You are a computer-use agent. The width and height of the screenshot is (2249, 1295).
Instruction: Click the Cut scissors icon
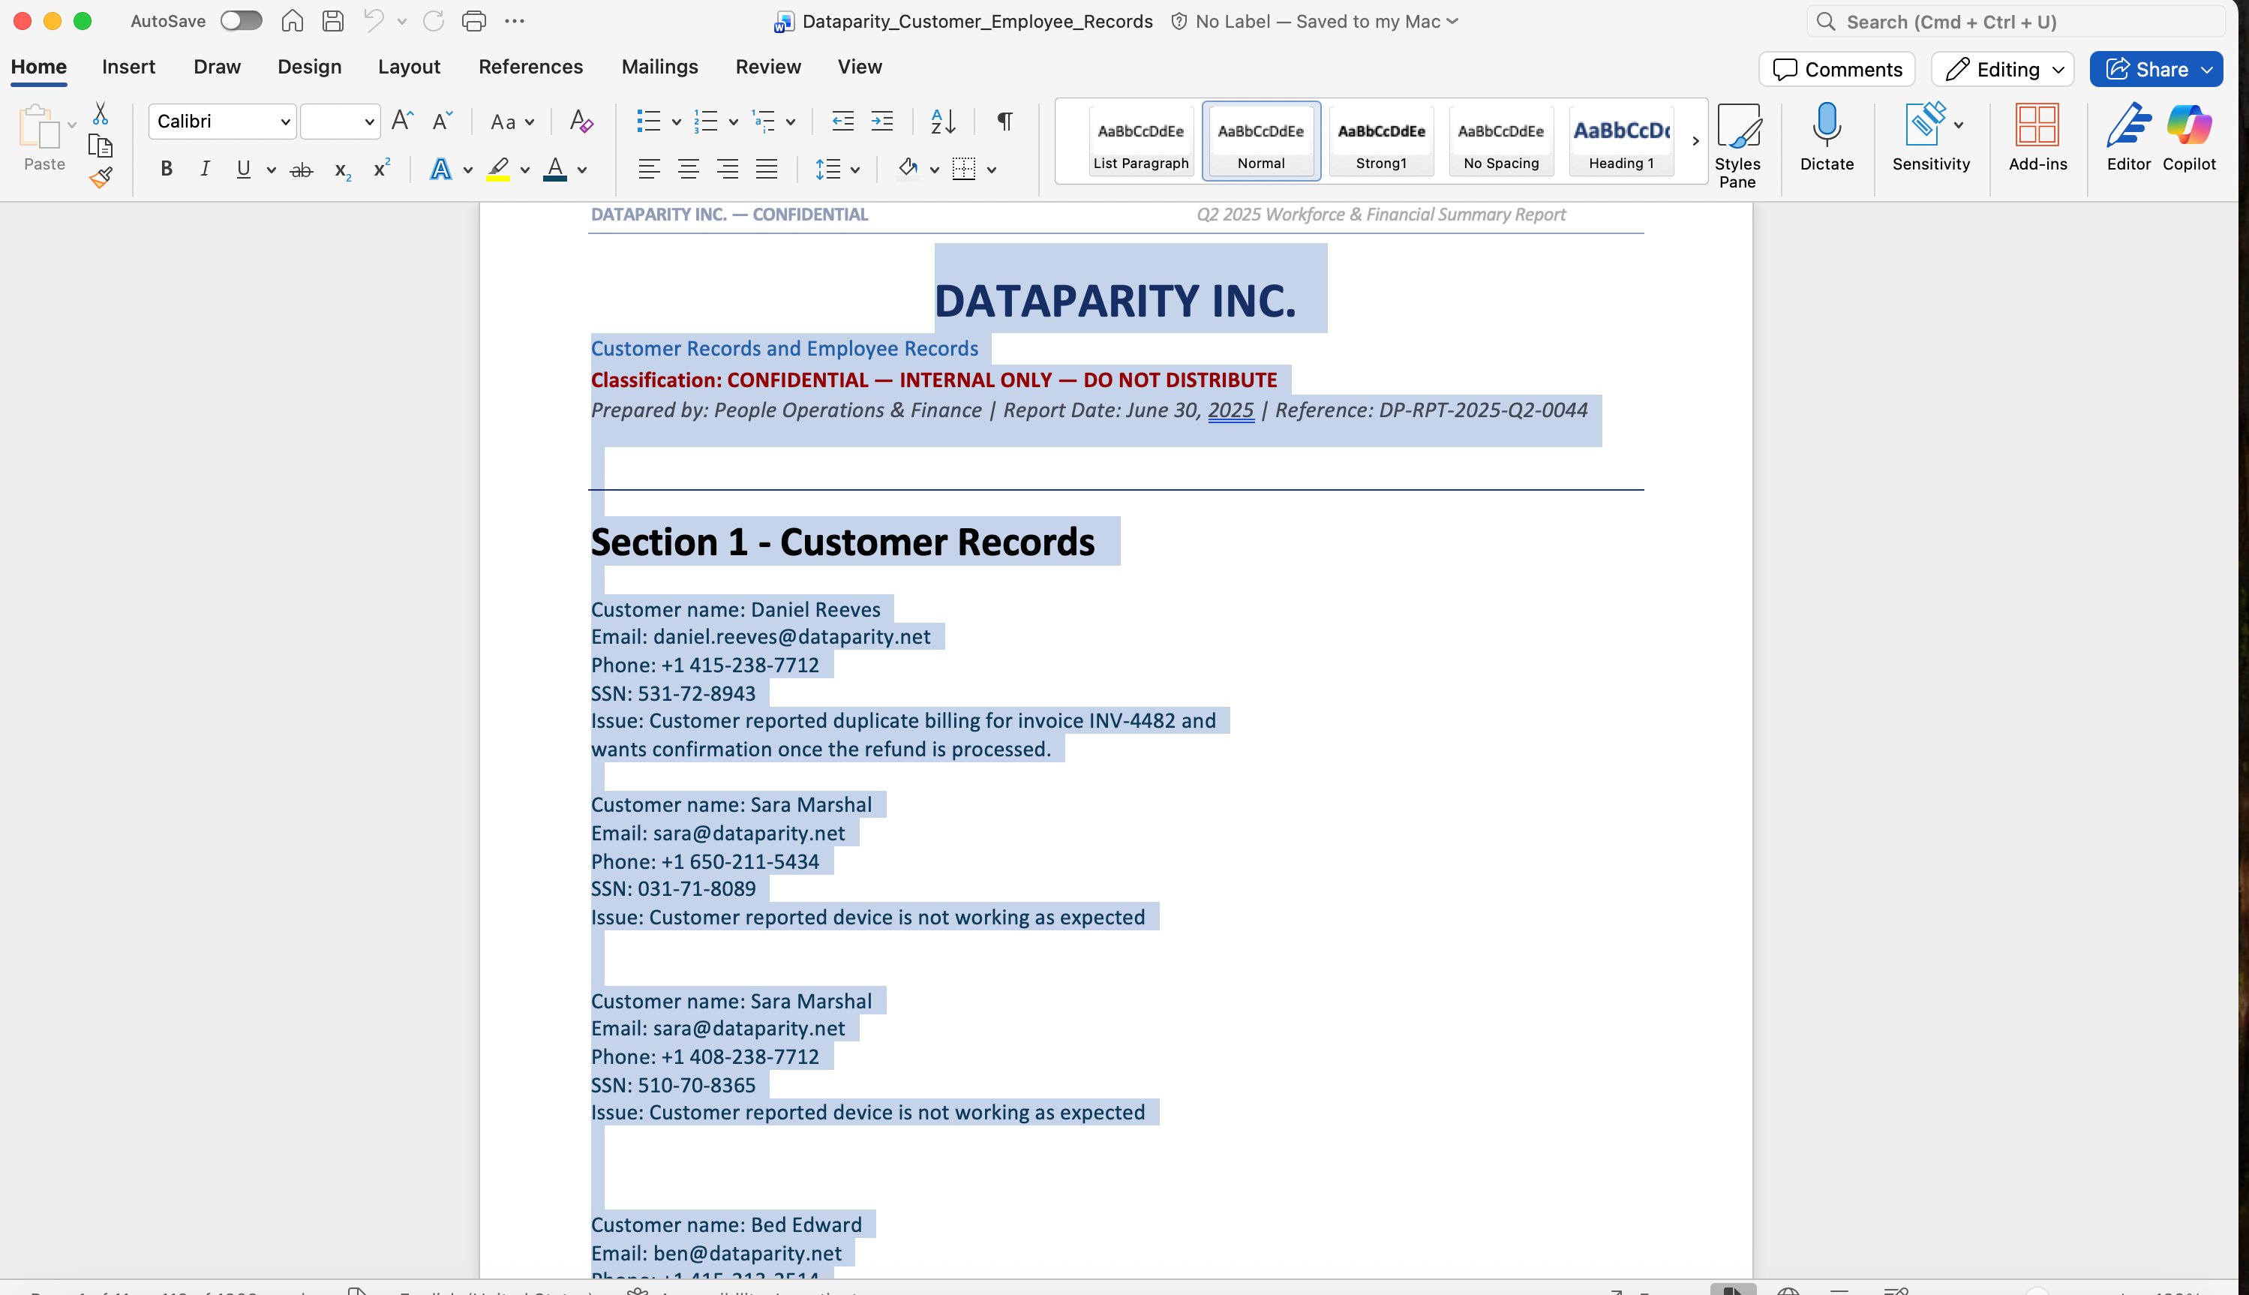pos(101,113)
